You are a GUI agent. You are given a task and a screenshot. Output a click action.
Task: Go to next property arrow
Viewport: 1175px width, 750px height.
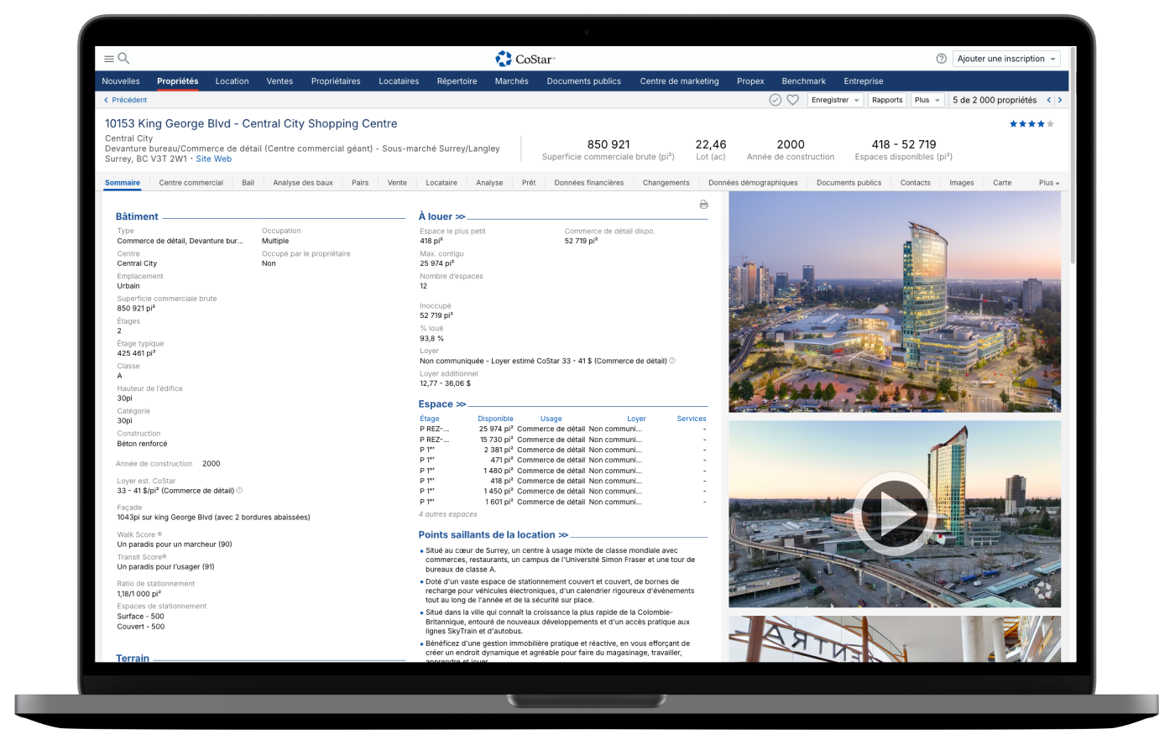pyautogui.click(x=1060, y=100)
